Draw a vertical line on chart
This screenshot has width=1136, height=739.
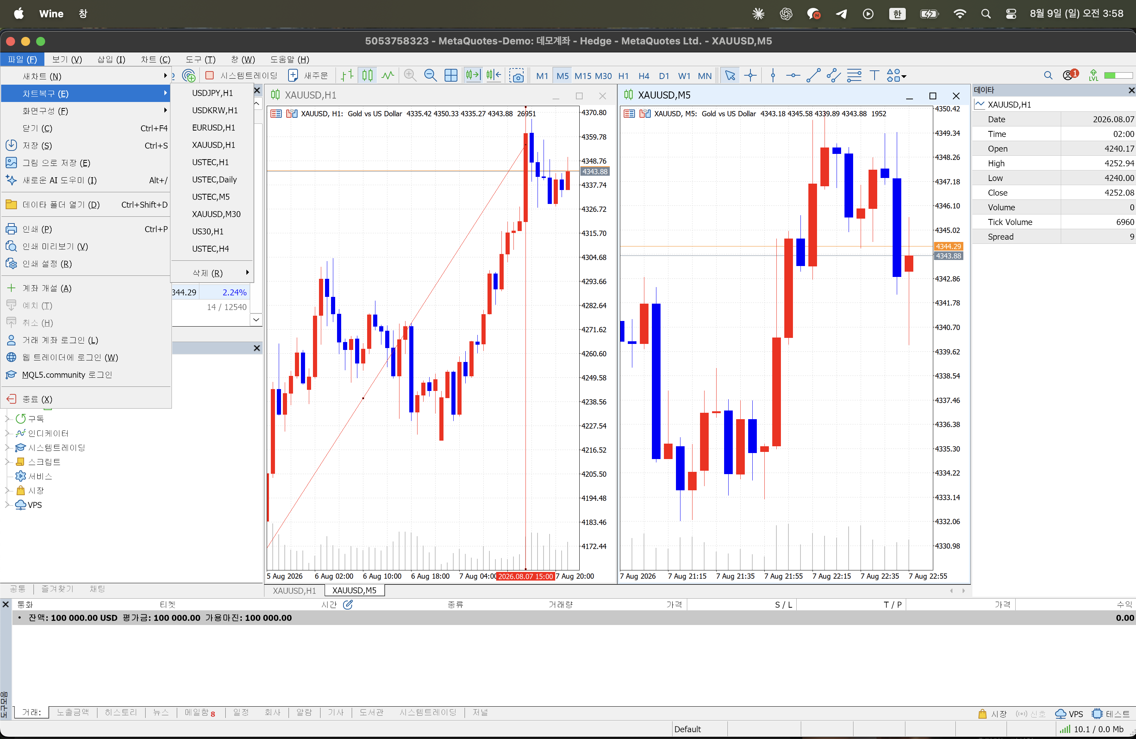[x=773, y=75]
